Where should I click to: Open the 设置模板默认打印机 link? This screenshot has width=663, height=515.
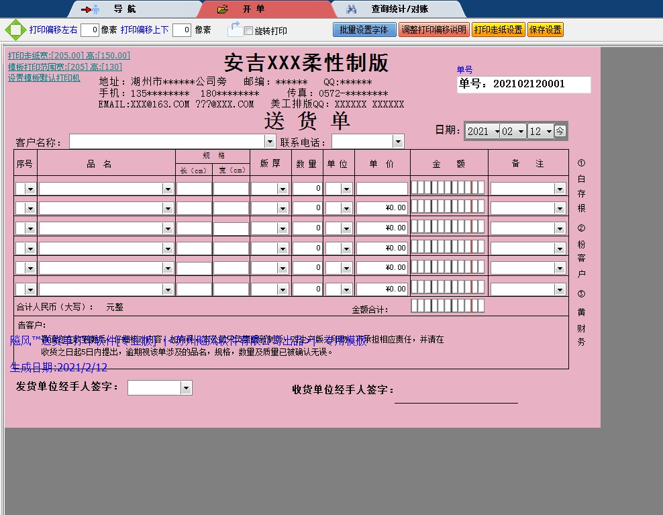(x=44, y=78)
